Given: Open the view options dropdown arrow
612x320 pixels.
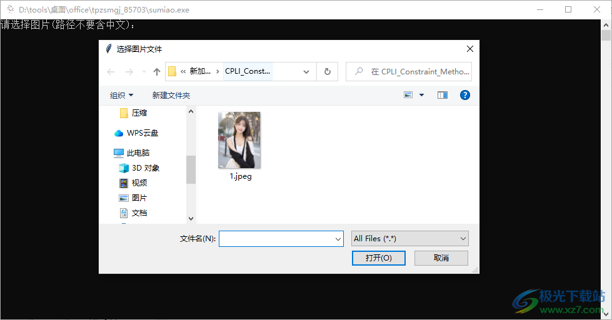Looking at the screenshot, I should (421, 95).
